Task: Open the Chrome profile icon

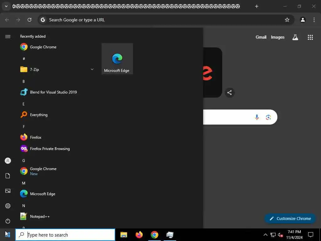Action: click(303, 20)
